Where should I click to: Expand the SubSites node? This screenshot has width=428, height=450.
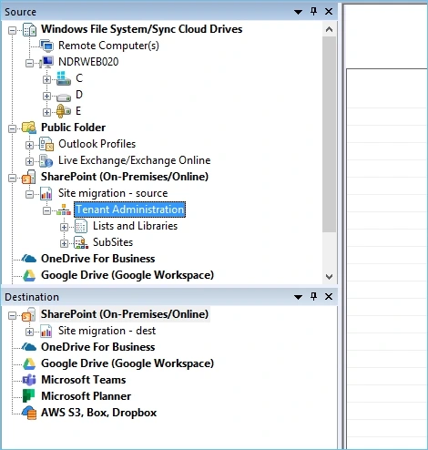64,243
